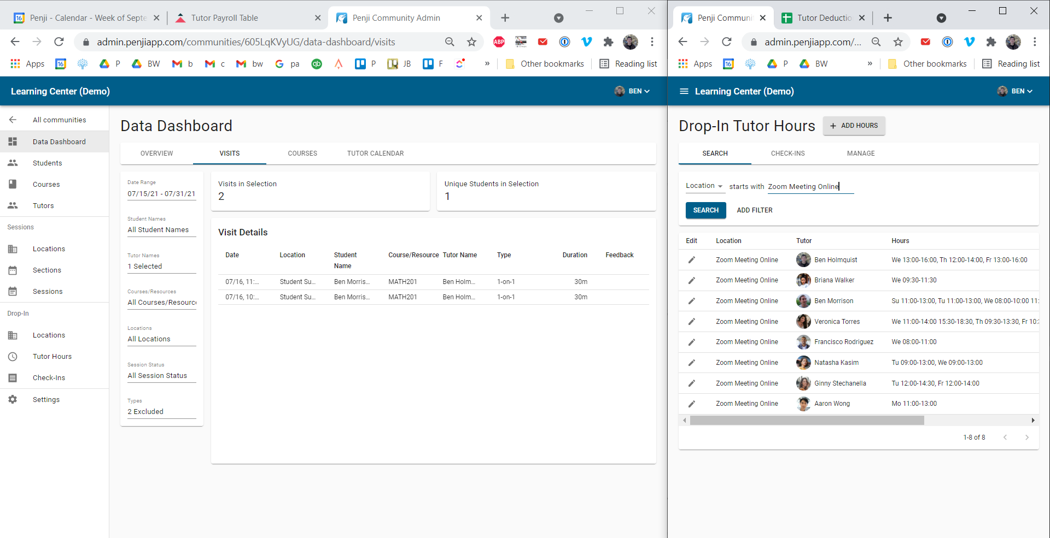The width and height of the screenshot is (1050, 538).
Task: Edit Ben Holmquist's tutor hours row
Action: pos(691,260)
